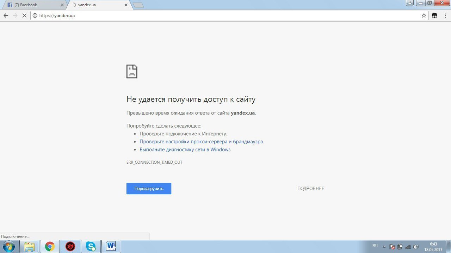The width and height of the screenshot is (451, 253).
Task: Close the yandex.ua tab
Action: [x=126, y=5]
